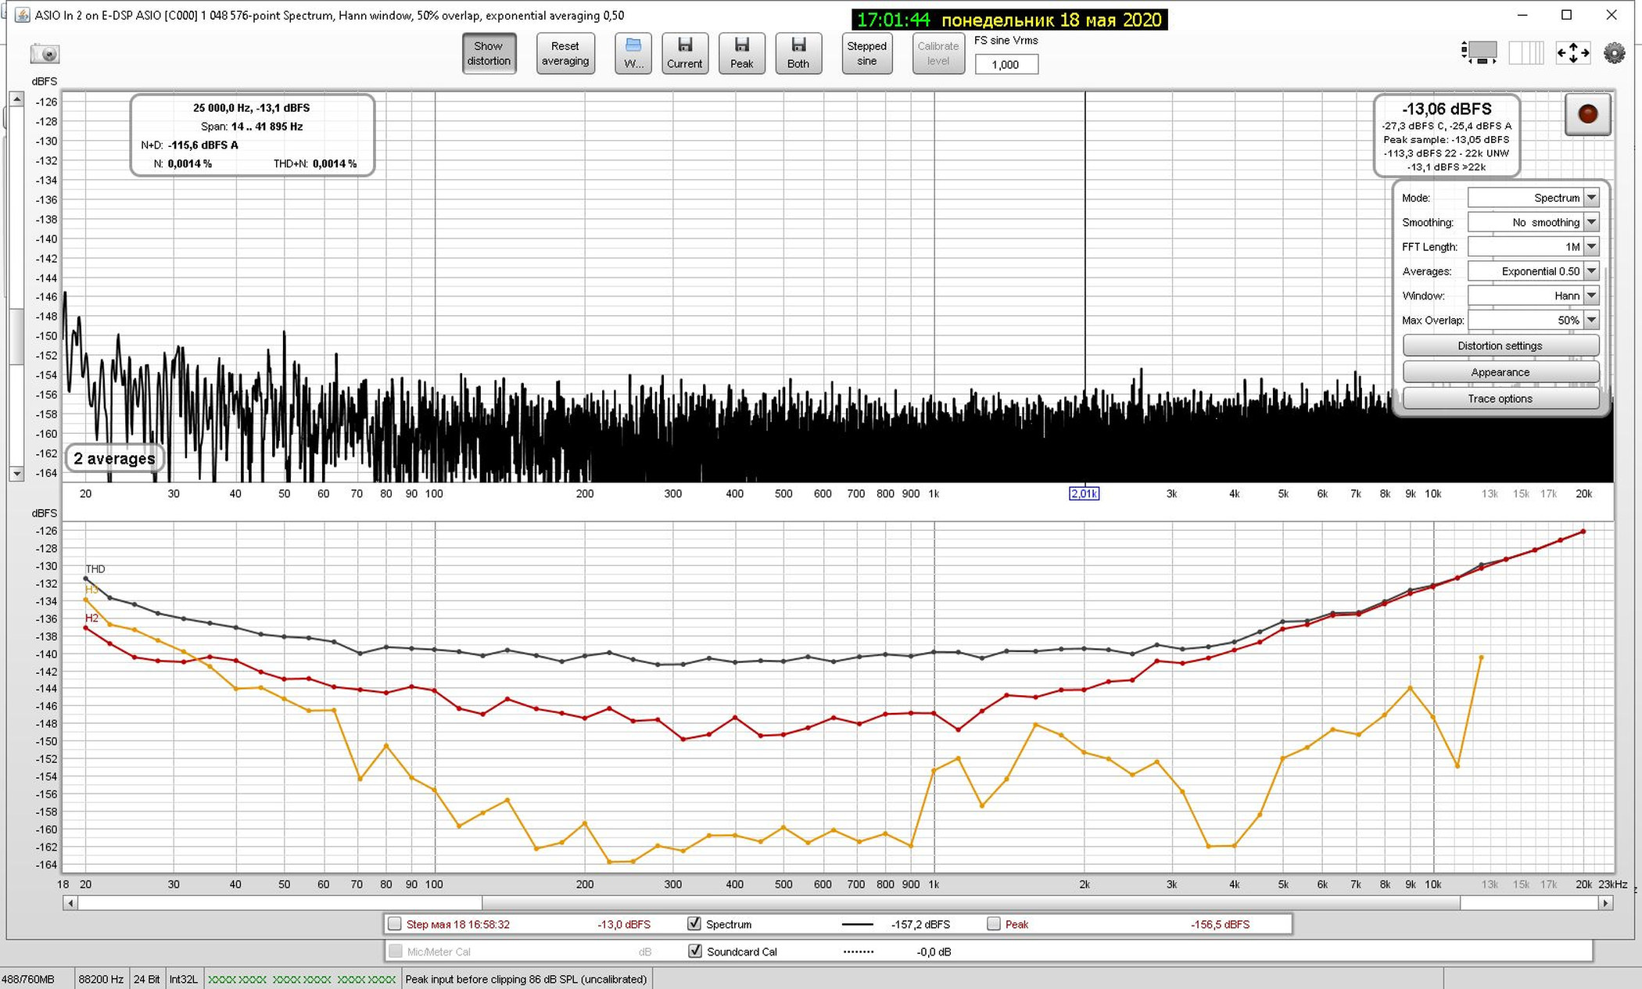The width and height of the screenshot is (1642, 989).
Task: Click the THD curve label
Action: (95, 569)
